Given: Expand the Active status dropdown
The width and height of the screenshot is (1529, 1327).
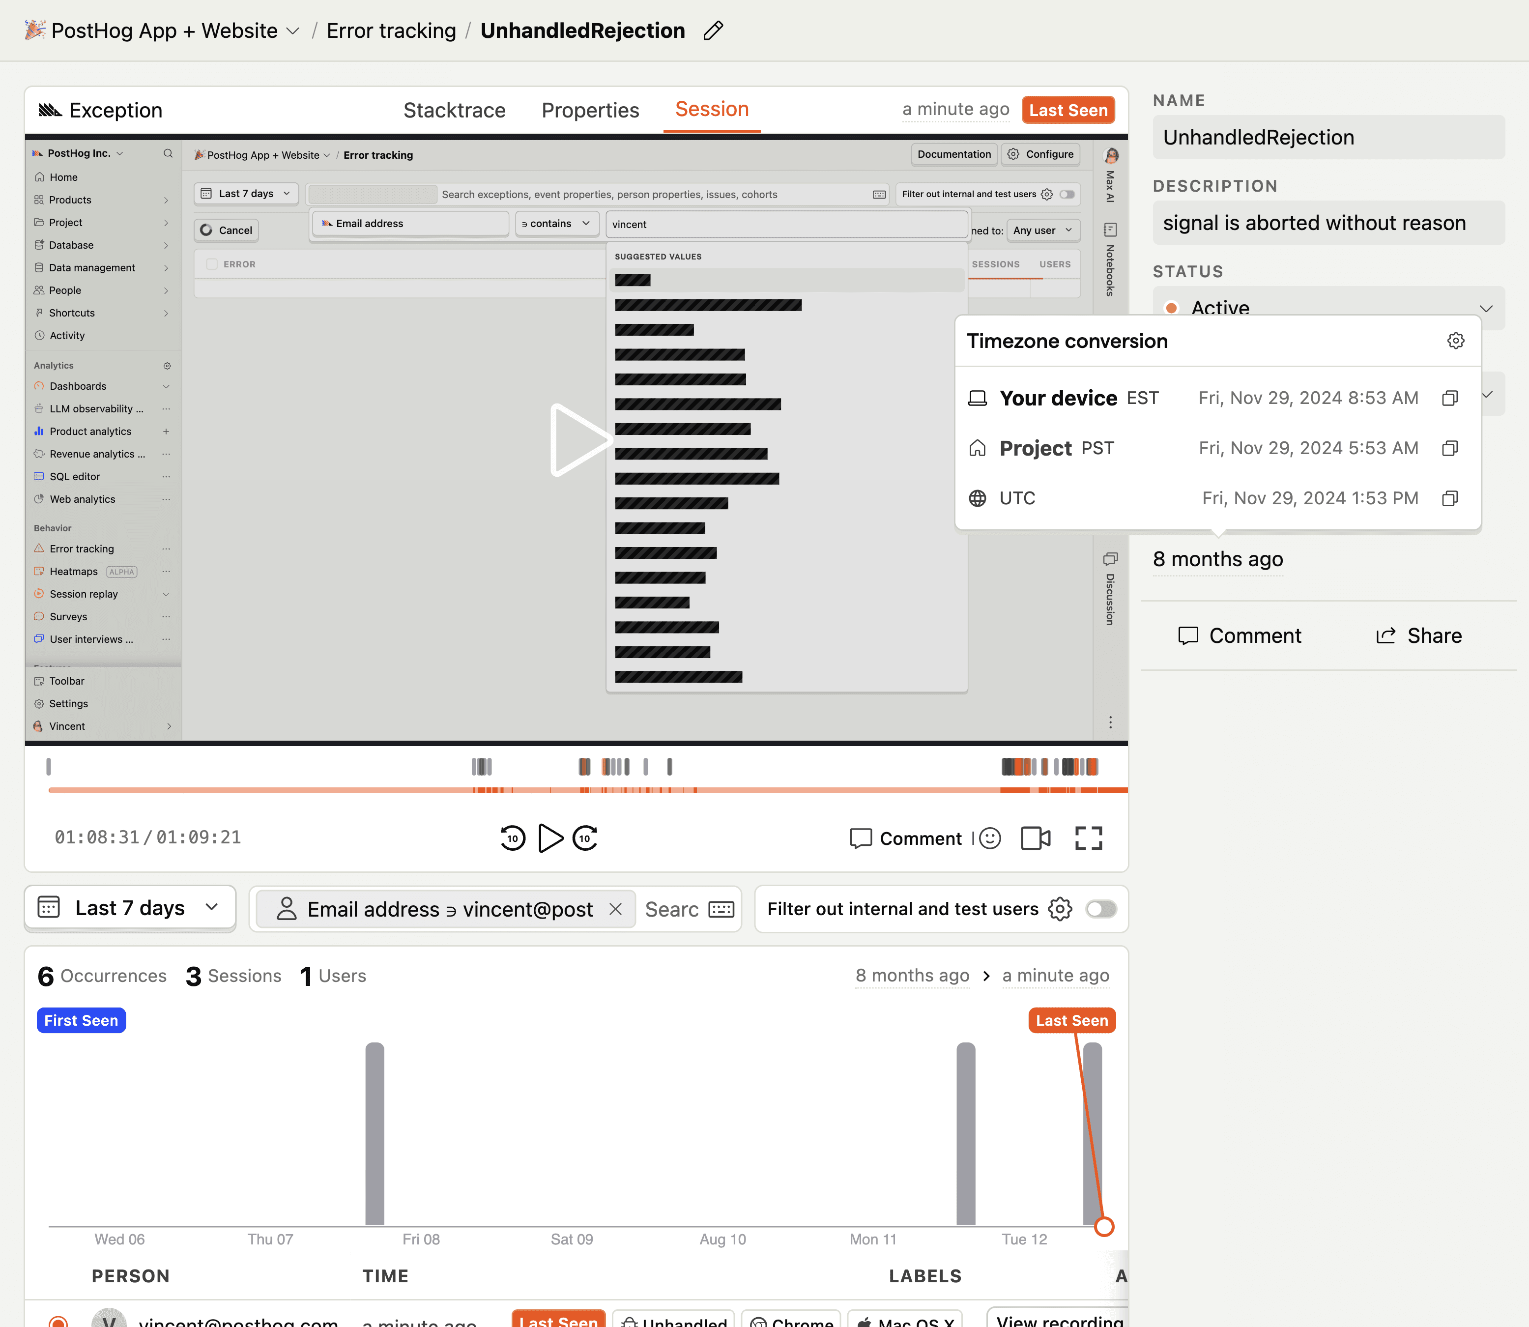Looking at the screenshot, I should pos(1328,308).
